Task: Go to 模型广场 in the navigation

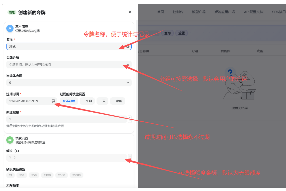Action: (x=199, y=12)
